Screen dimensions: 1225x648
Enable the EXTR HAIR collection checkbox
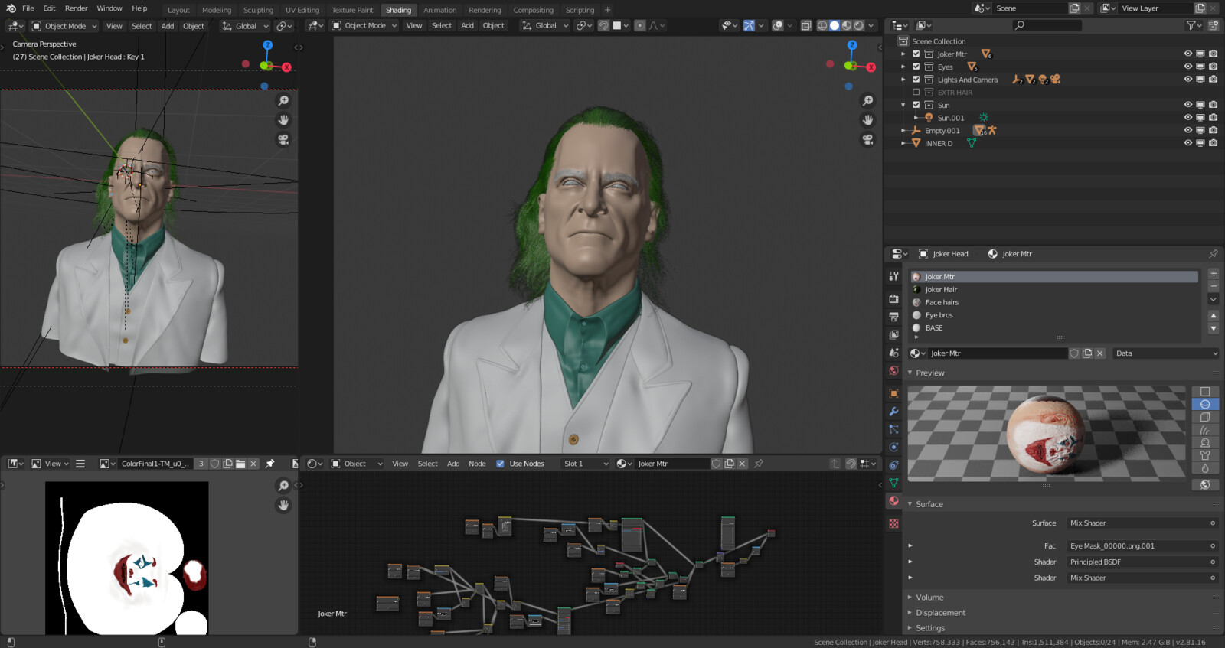[x=916, y=92]
